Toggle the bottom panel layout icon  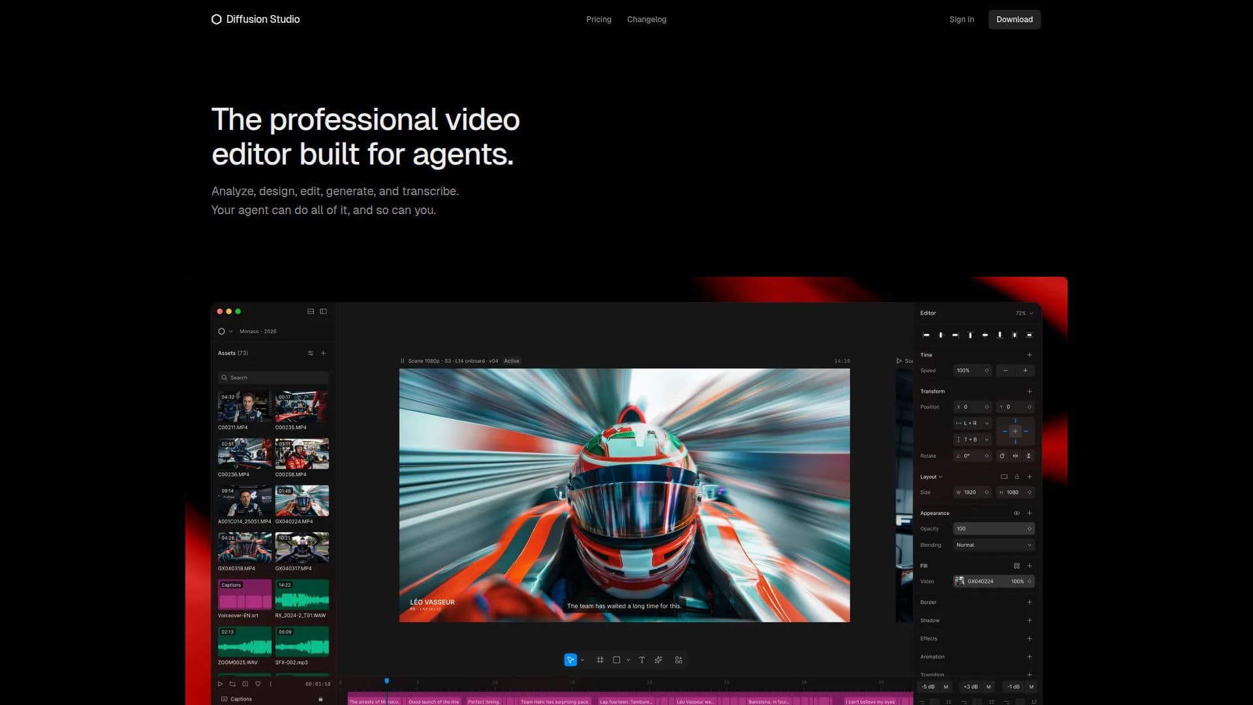(x=311, y=311)
